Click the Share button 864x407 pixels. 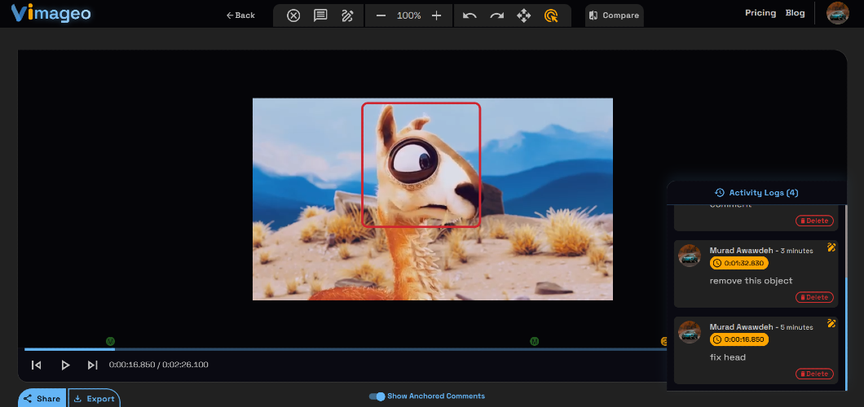[42, 398]
